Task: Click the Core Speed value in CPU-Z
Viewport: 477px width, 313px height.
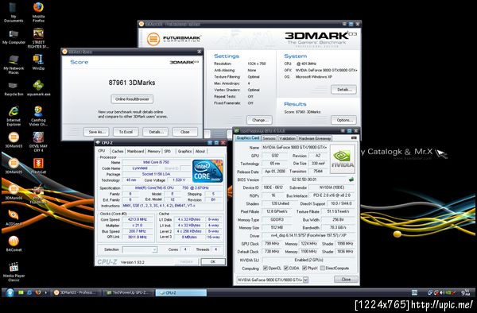Action: click(x=138, y=219)
